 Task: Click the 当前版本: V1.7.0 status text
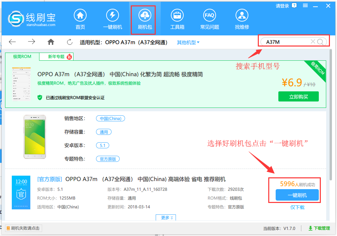click(279, 228)
